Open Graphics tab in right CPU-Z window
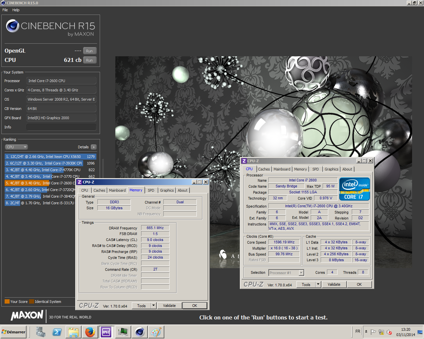This screenshot has width=424, height=339. 332,169
